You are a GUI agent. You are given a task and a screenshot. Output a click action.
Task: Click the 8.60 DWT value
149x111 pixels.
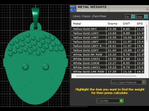(126, 29)
